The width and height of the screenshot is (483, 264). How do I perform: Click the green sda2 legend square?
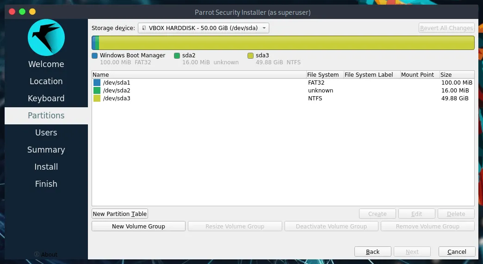177,55
